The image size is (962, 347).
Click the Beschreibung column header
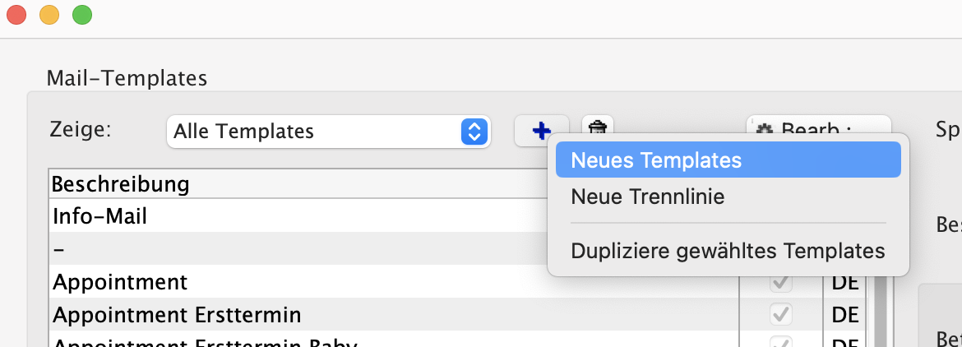point(247,184)
